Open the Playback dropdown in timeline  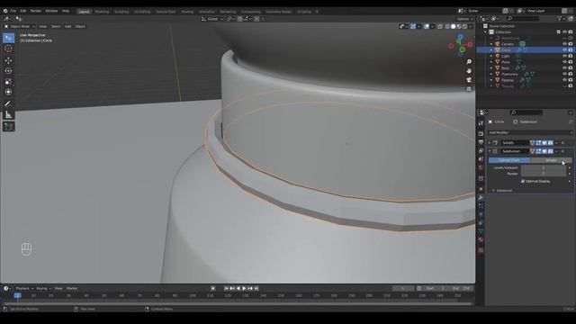pyautogui.click(x=24, y=288)
